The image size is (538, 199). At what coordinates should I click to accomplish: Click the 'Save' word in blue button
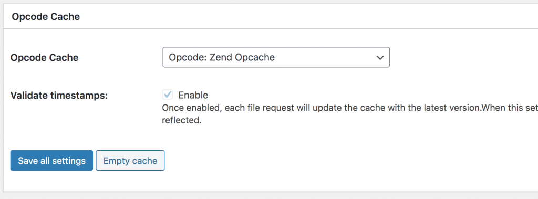28,161
